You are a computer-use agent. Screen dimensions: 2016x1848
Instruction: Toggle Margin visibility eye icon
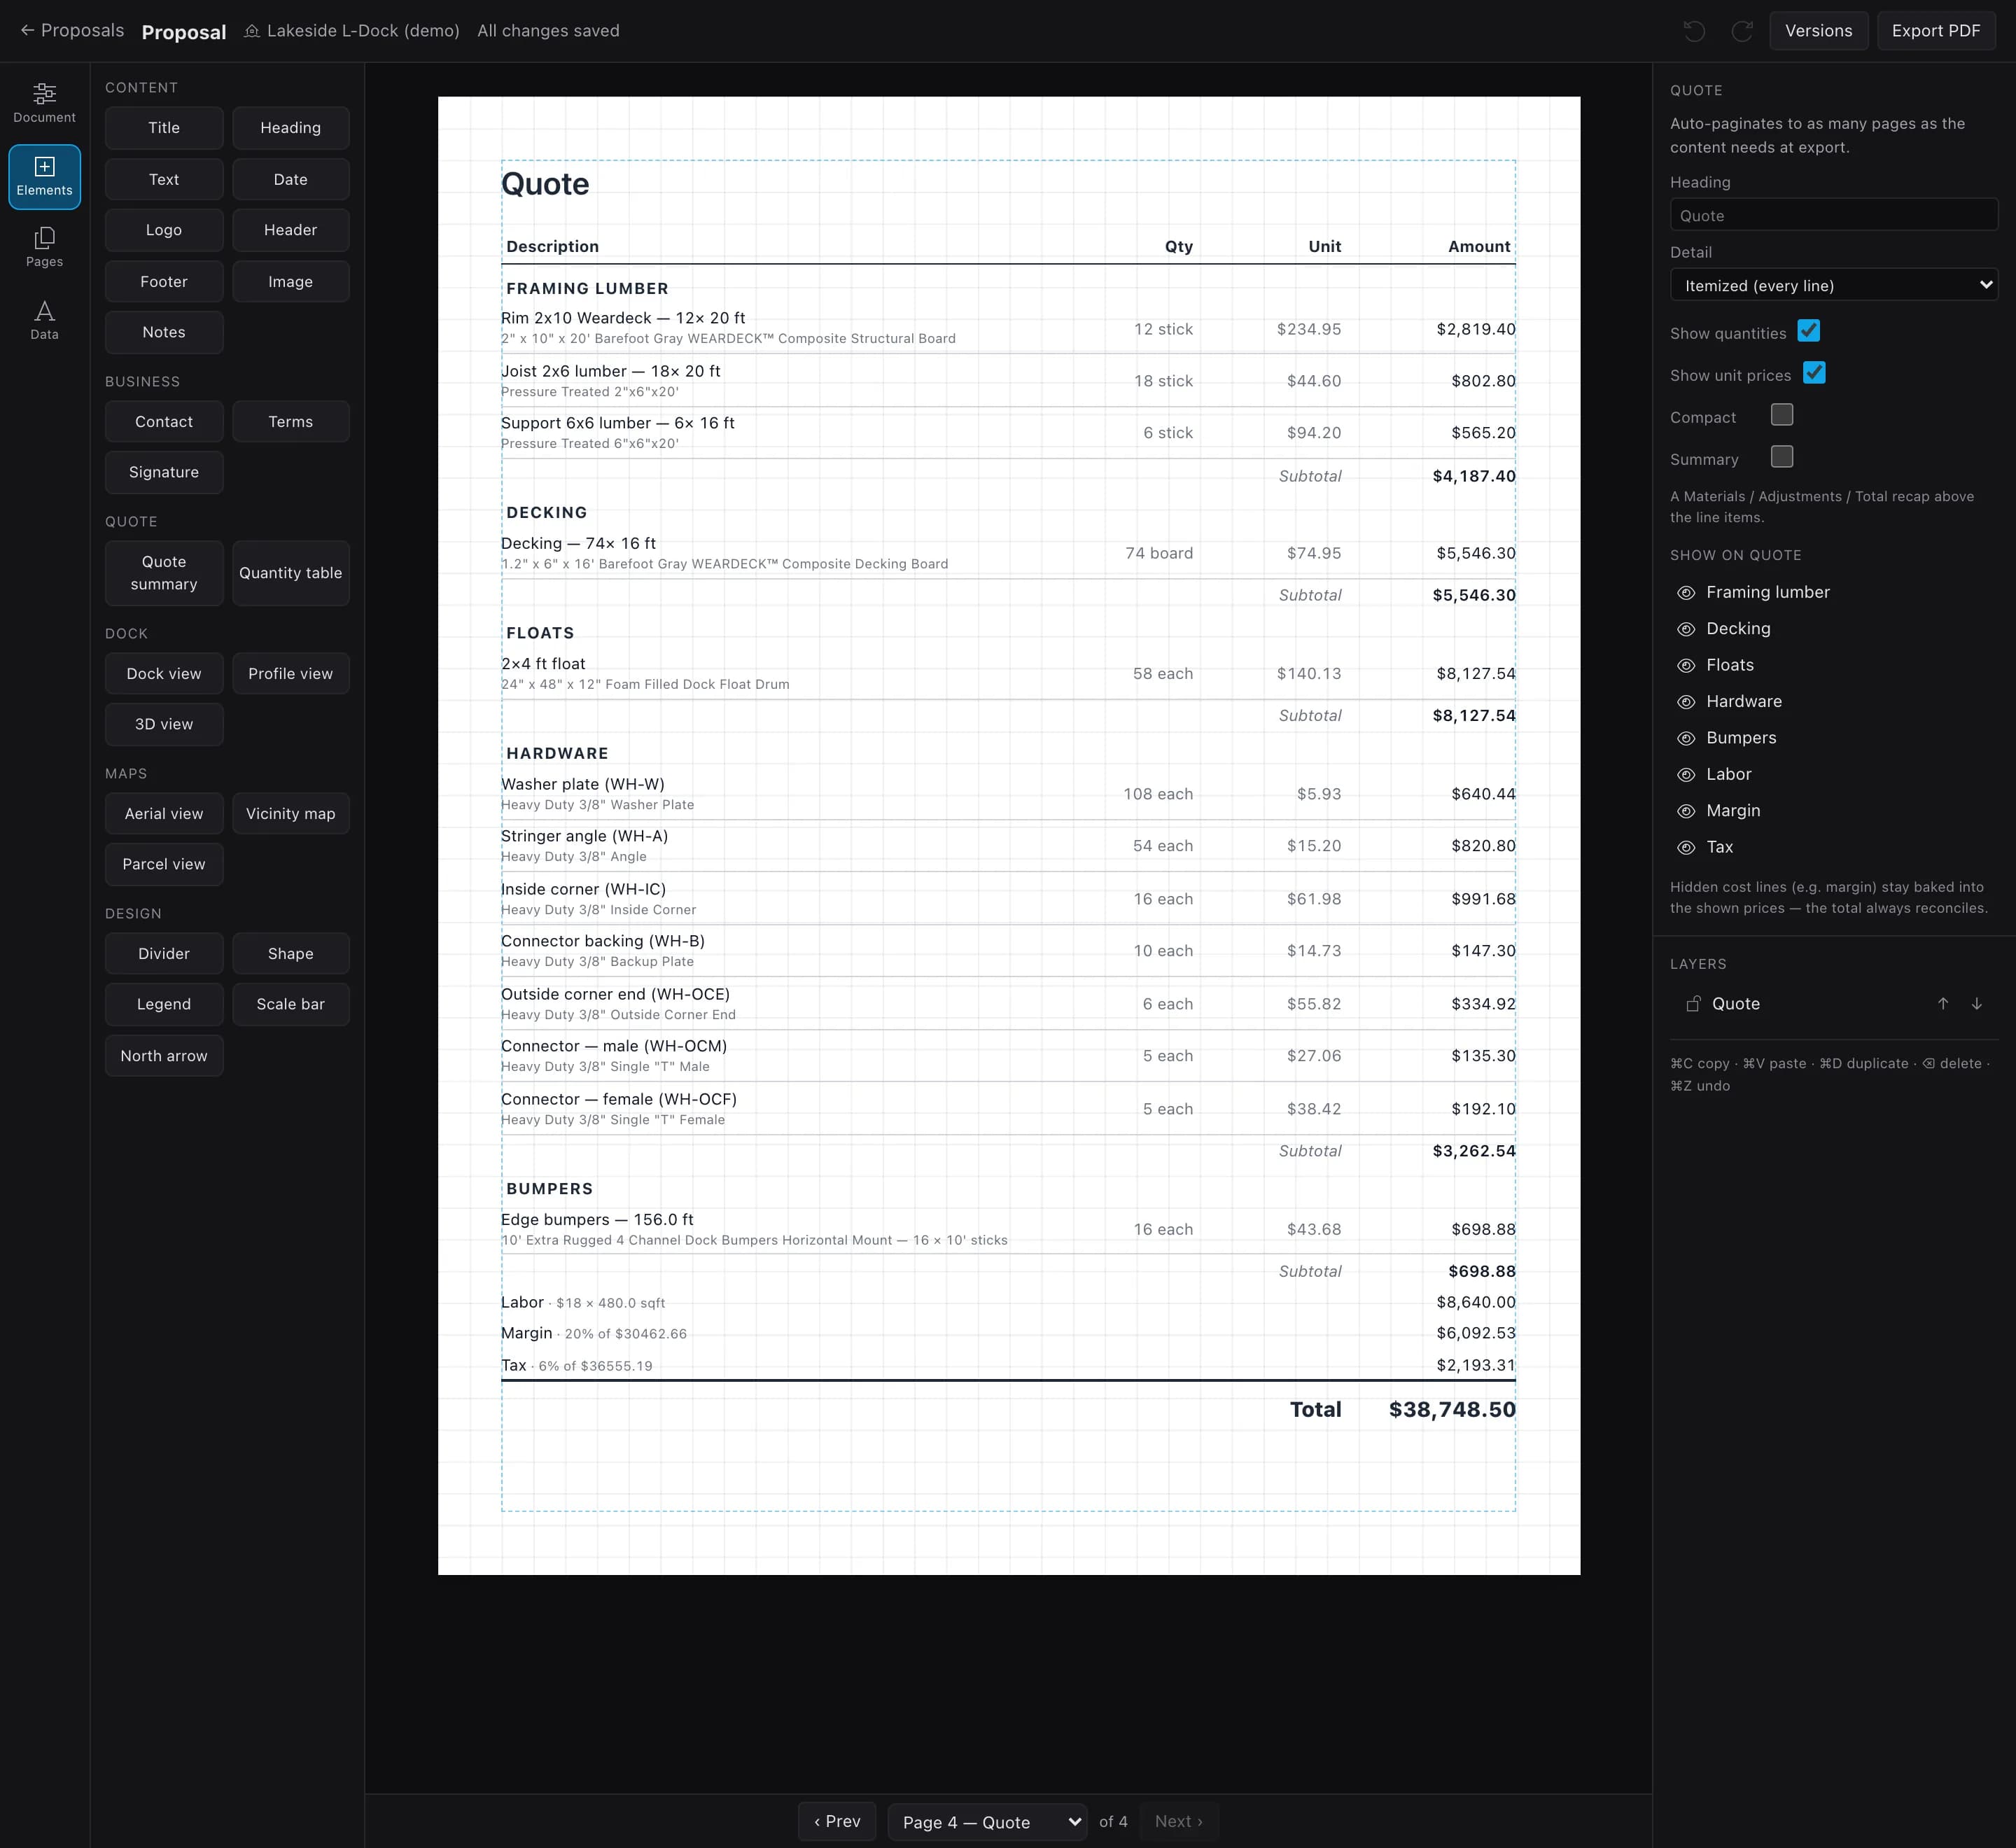1686,811
